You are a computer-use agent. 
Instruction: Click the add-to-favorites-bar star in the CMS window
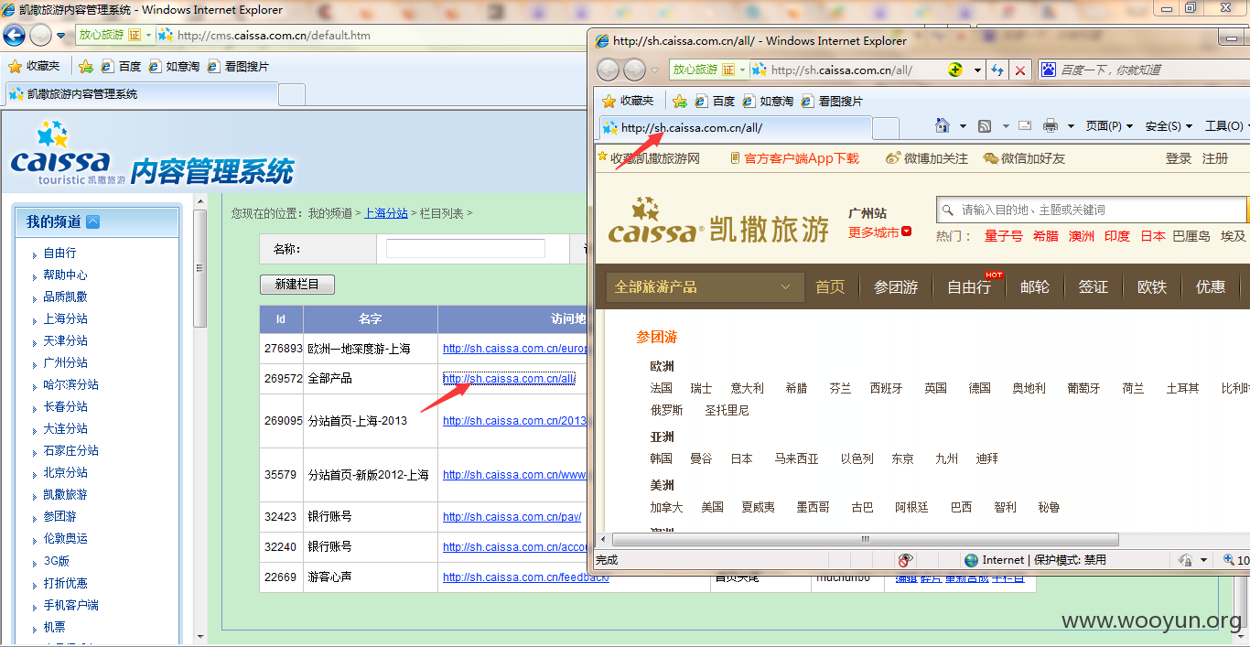86,66
